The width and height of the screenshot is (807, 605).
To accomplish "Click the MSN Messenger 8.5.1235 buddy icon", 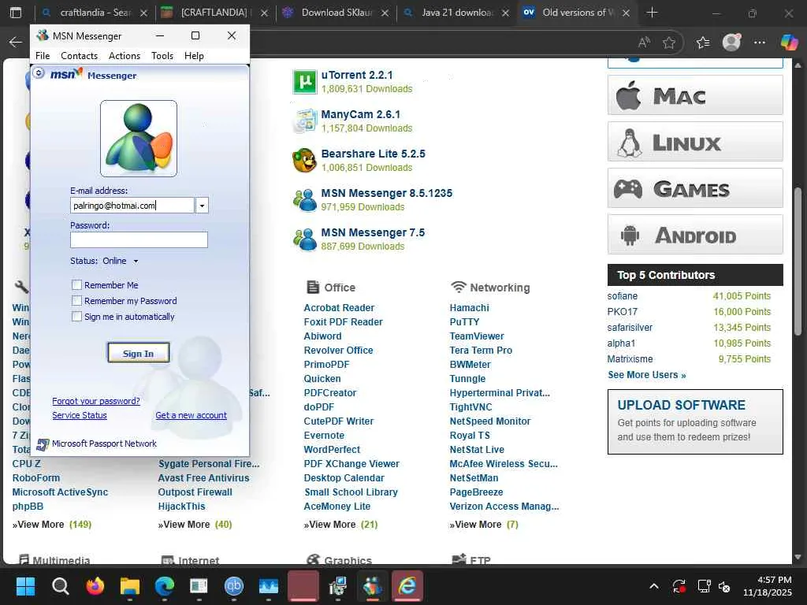I will (x=305, y=200).
